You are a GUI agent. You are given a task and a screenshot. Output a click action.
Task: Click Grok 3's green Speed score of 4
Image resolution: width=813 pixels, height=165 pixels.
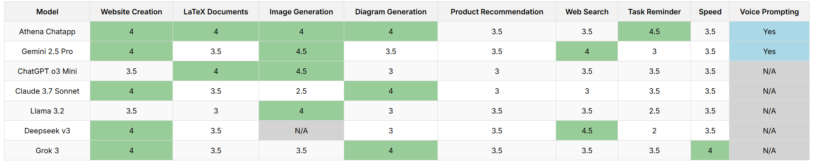pyautogui.click(x=710, y=151)
